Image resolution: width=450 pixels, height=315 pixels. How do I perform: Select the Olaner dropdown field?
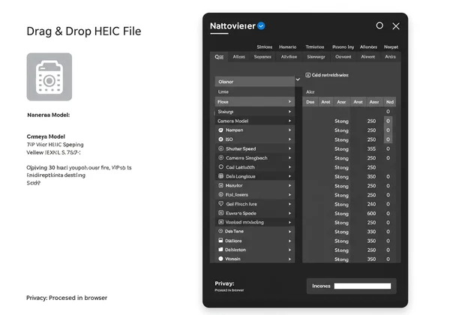click(255, 82)
